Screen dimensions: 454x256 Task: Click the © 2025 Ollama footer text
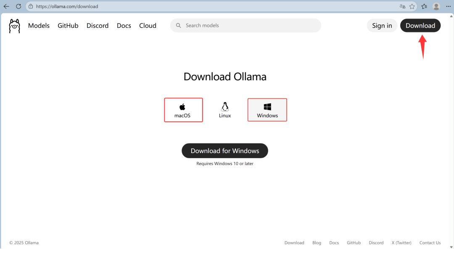(24, 243)
